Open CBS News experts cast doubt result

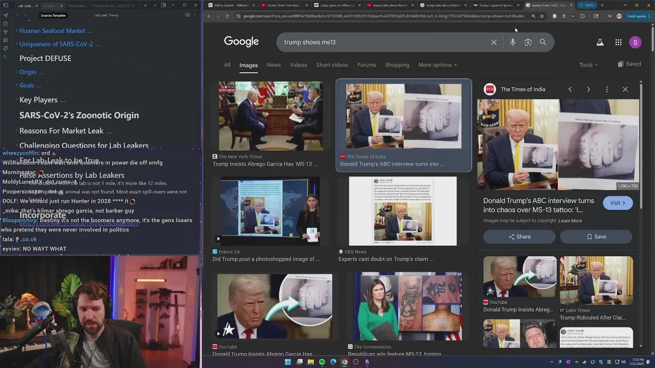point(403,211)
